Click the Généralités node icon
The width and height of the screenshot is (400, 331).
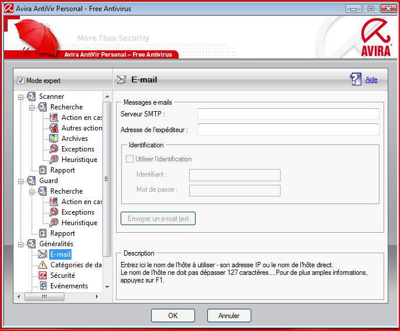coord(32,244)
